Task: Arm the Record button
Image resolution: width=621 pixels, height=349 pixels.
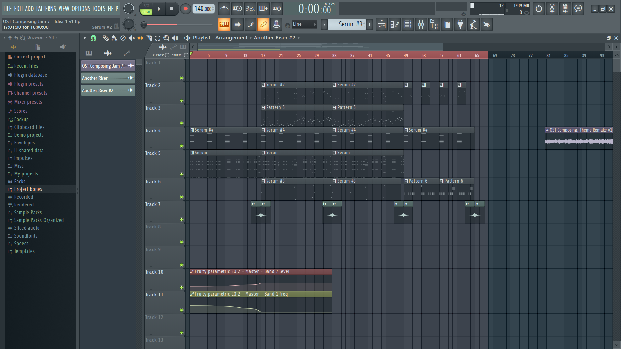Action: click(x=186, y=9)
